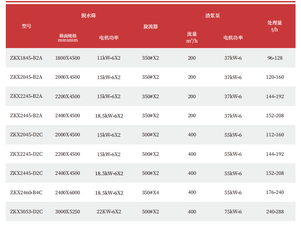Screen dimensions: 301x227
Task: Select model cell ZKX2045-D2C
Action: point(26,135)
